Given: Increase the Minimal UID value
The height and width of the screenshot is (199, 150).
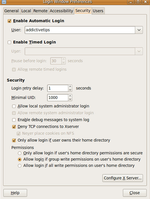Looking at the screenshot, I should tap(70, 96).
